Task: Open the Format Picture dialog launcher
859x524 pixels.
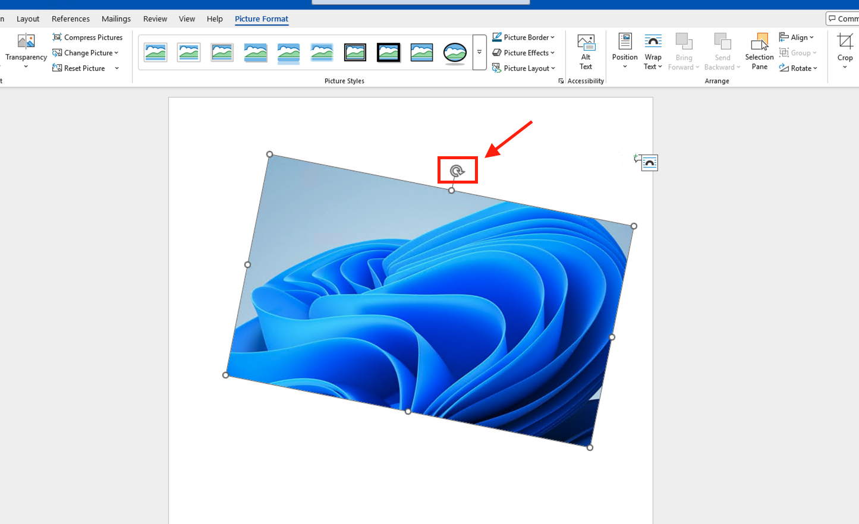Action: click(x=561, y=81)
